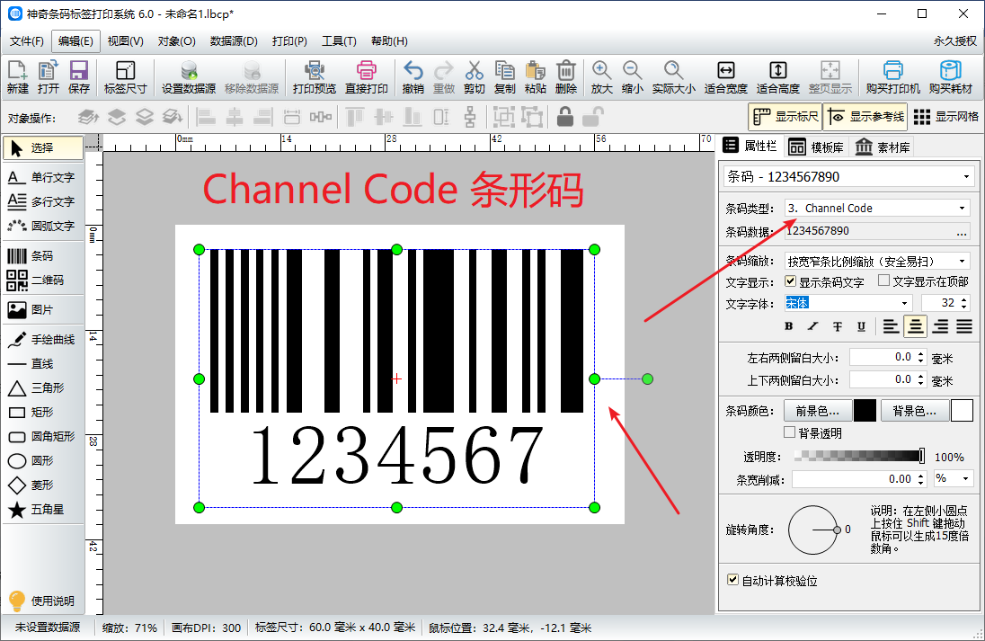Zoom out with 缩小 icon
Viewport: 985px width, 641px height.
click(633, 77)
